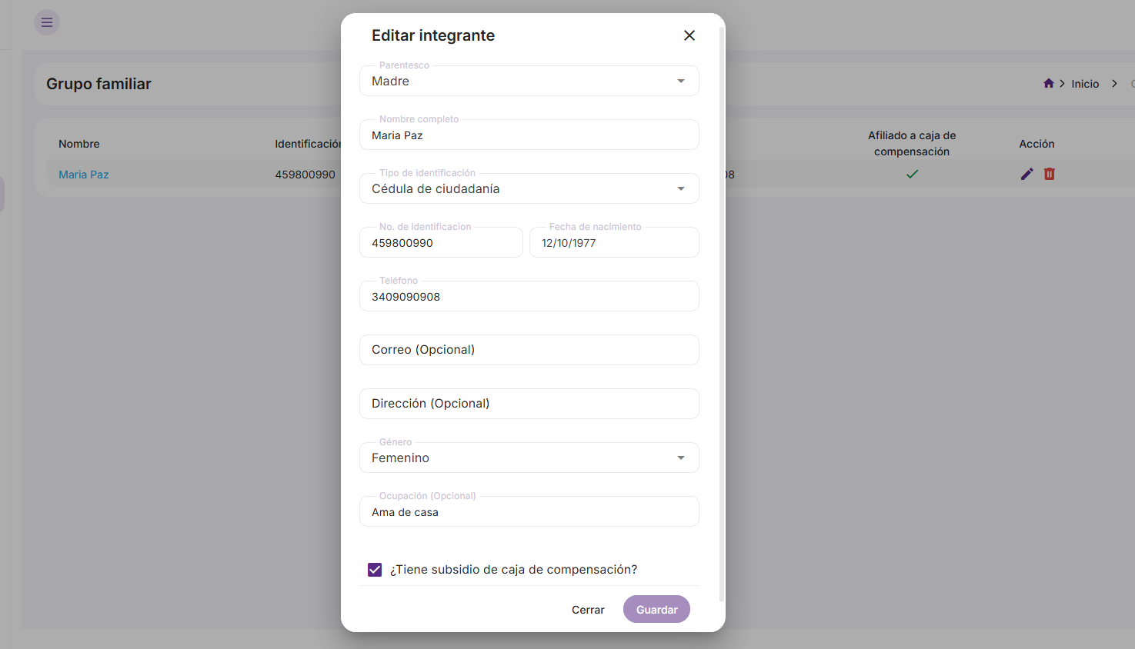Click the Nombre column header
The image size is (1135, 649).
coord(79,144)
